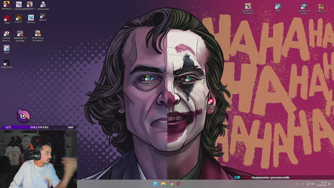Select the Raft desktop shortcut
Viewport: 334px width, 188px height.
(x=278, y=8)
